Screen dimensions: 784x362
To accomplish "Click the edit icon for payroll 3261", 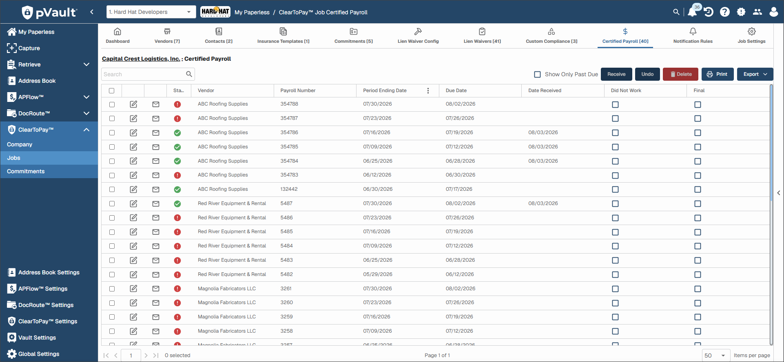I will coord(133,289).
